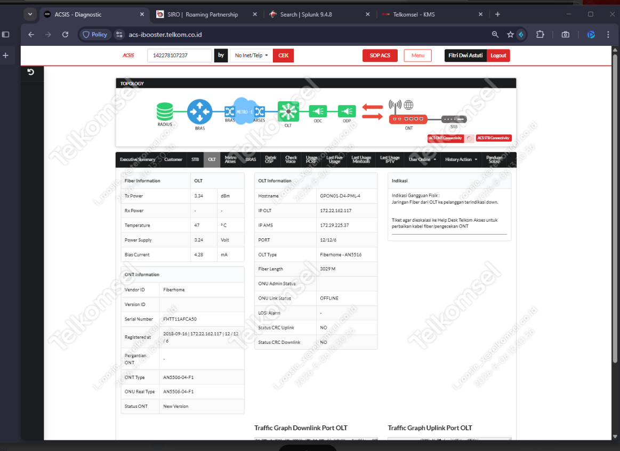Screen dimensions: 620x451
Task: Click the ACS ONT Connectivity button
Action: coord(446,138)
